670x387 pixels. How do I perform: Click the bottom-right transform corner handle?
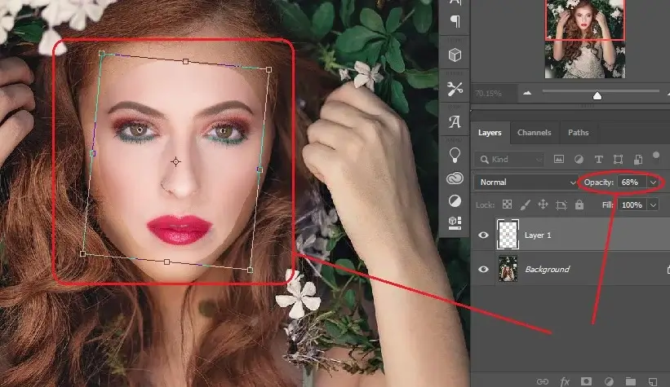pos(250,270)
